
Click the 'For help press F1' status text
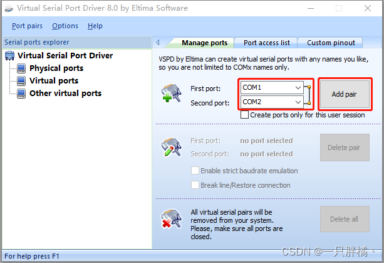(x=32, y=256)
